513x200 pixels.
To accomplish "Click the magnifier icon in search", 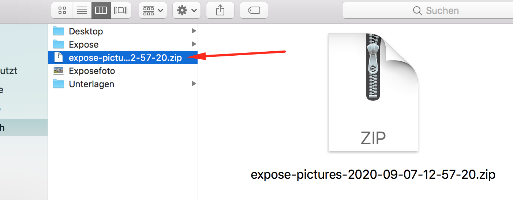I will [417, 11].
